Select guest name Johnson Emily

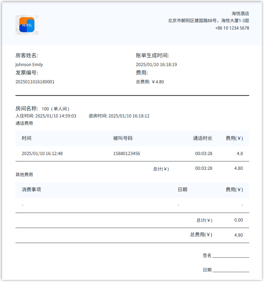tap(29, 65)
